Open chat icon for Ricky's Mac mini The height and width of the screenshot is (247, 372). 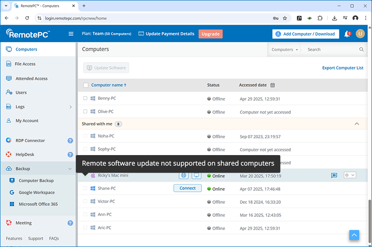pos(334,175)
